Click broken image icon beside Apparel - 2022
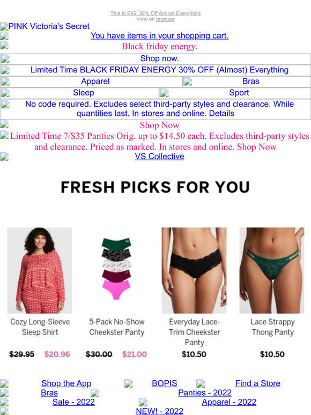Image resolution: width=311 pixels, height=415 pixels. (143, 402)
